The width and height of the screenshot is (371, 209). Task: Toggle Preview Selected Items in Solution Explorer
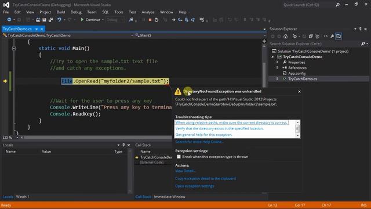(339, 36)
